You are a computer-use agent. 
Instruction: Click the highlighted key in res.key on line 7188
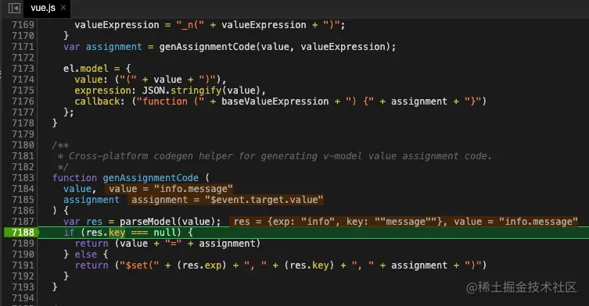click(x=117, y=233)
